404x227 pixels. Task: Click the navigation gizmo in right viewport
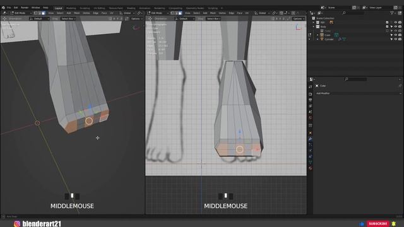298,27
